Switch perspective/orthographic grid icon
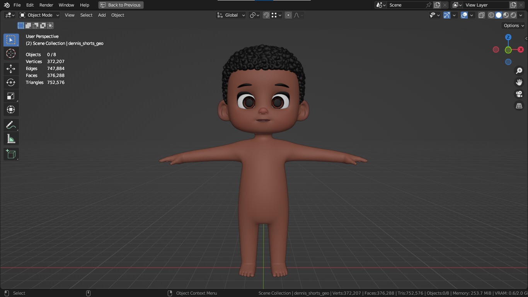This screenshot has height=297, width=528. (x=519, y=106)
